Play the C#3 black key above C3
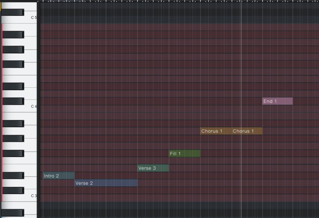This screenshot has width=319, height=218. (x=13, y=191)
